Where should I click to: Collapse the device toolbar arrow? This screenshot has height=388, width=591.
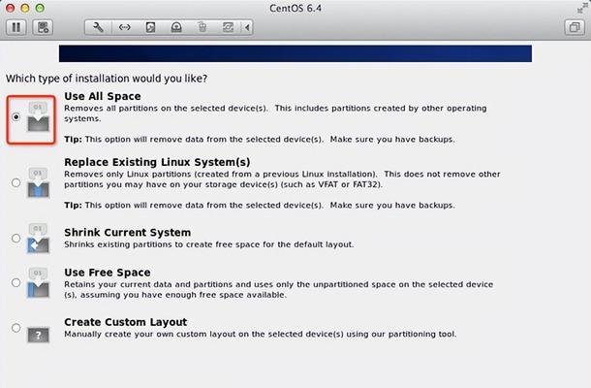[247, 27]
